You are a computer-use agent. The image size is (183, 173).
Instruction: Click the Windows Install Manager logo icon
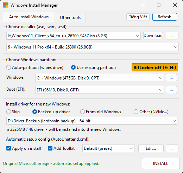[6, 5]
